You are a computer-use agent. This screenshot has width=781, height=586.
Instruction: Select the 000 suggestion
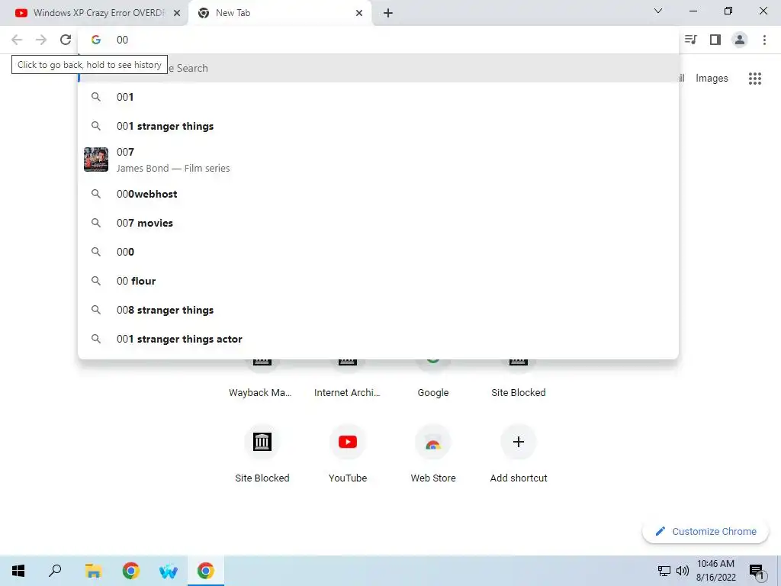378,252
